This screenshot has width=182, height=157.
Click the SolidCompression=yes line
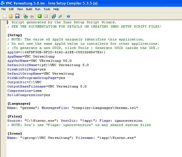tap(29, 95)
